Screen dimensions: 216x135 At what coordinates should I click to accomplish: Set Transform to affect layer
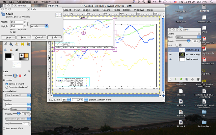tap(15, 76)
